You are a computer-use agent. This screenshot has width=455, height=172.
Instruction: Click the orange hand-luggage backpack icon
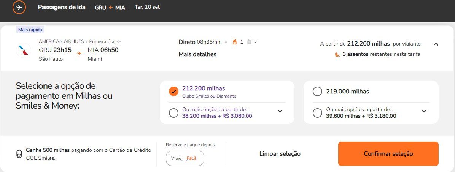coord(235,42)
